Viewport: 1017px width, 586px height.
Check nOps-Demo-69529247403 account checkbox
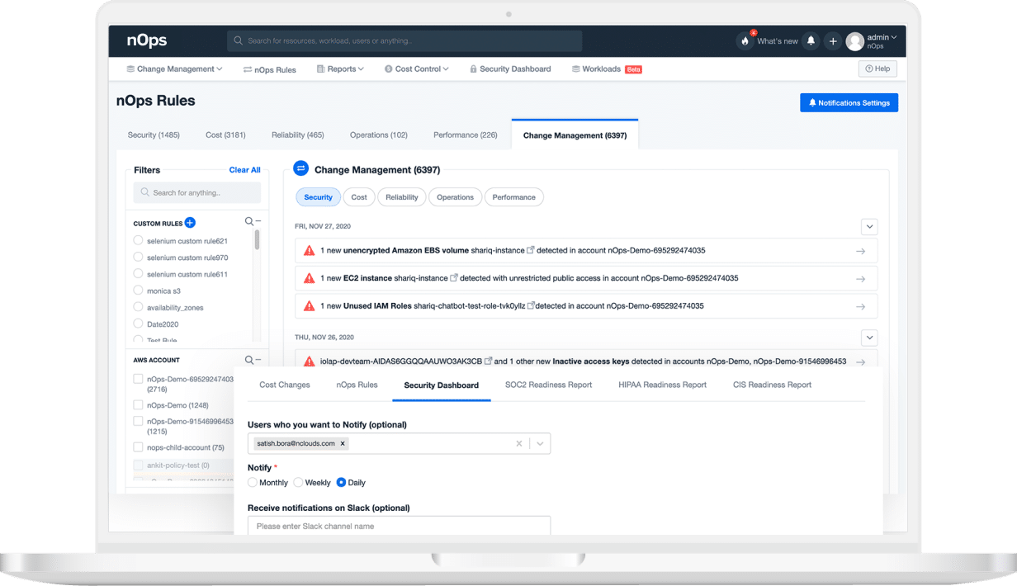138,379
